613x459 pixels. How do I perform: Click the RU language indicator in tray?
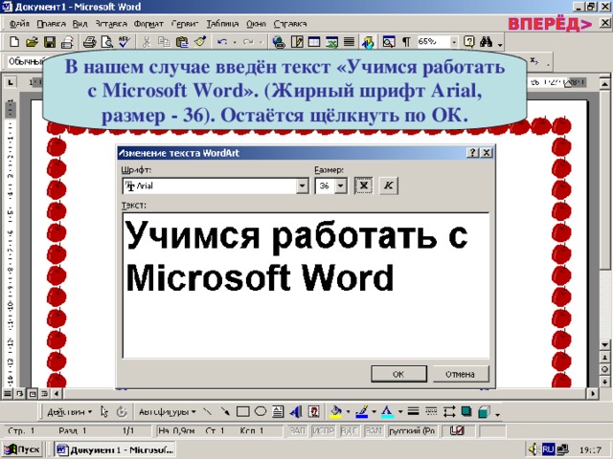[548, 449]
